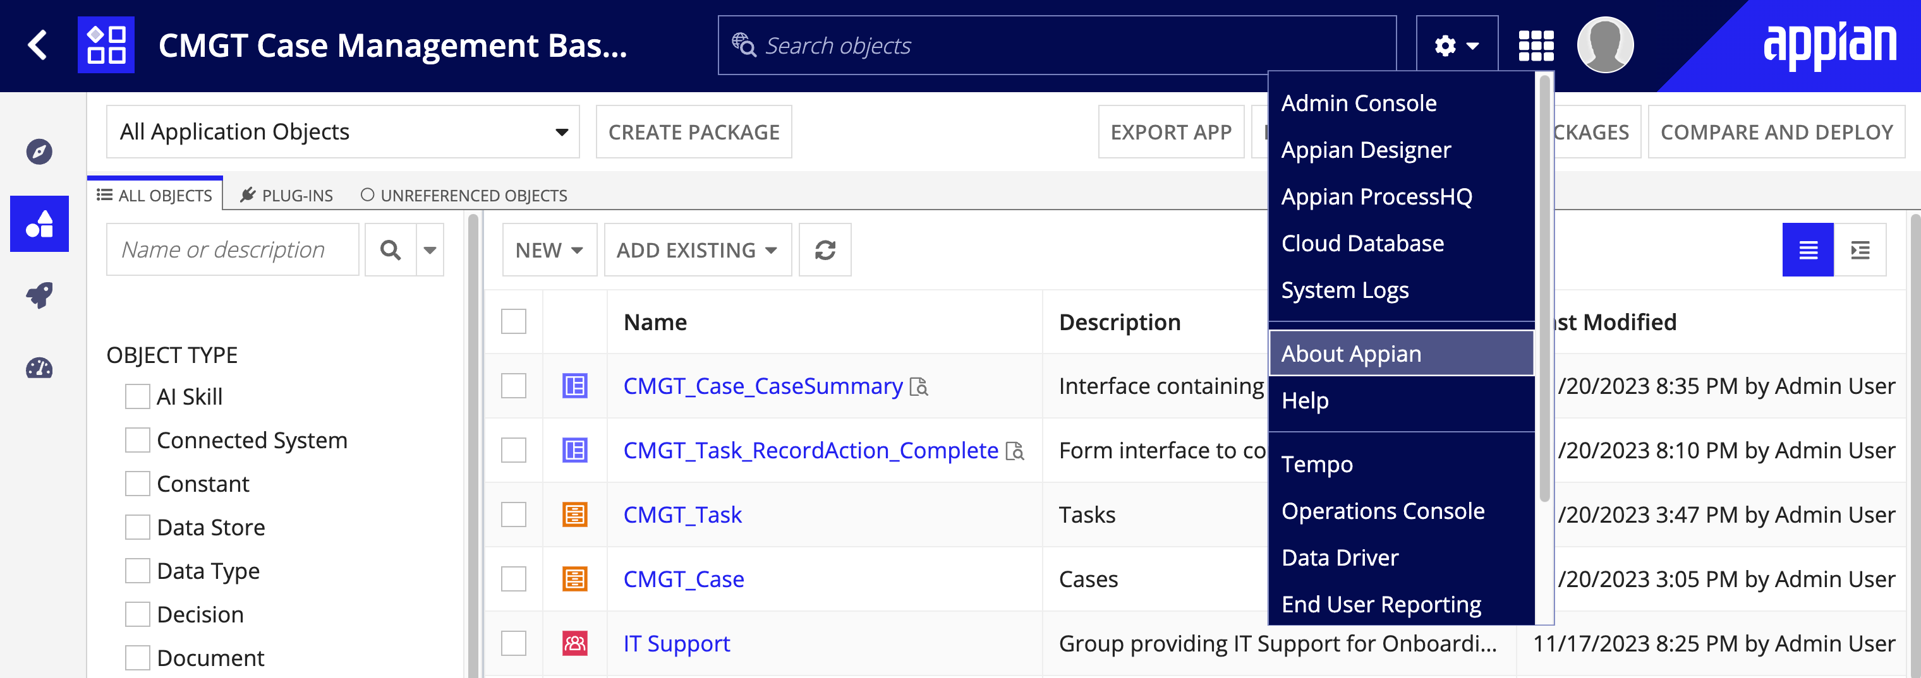
Task: Open the IT Support group link
Action: [676, 643]
